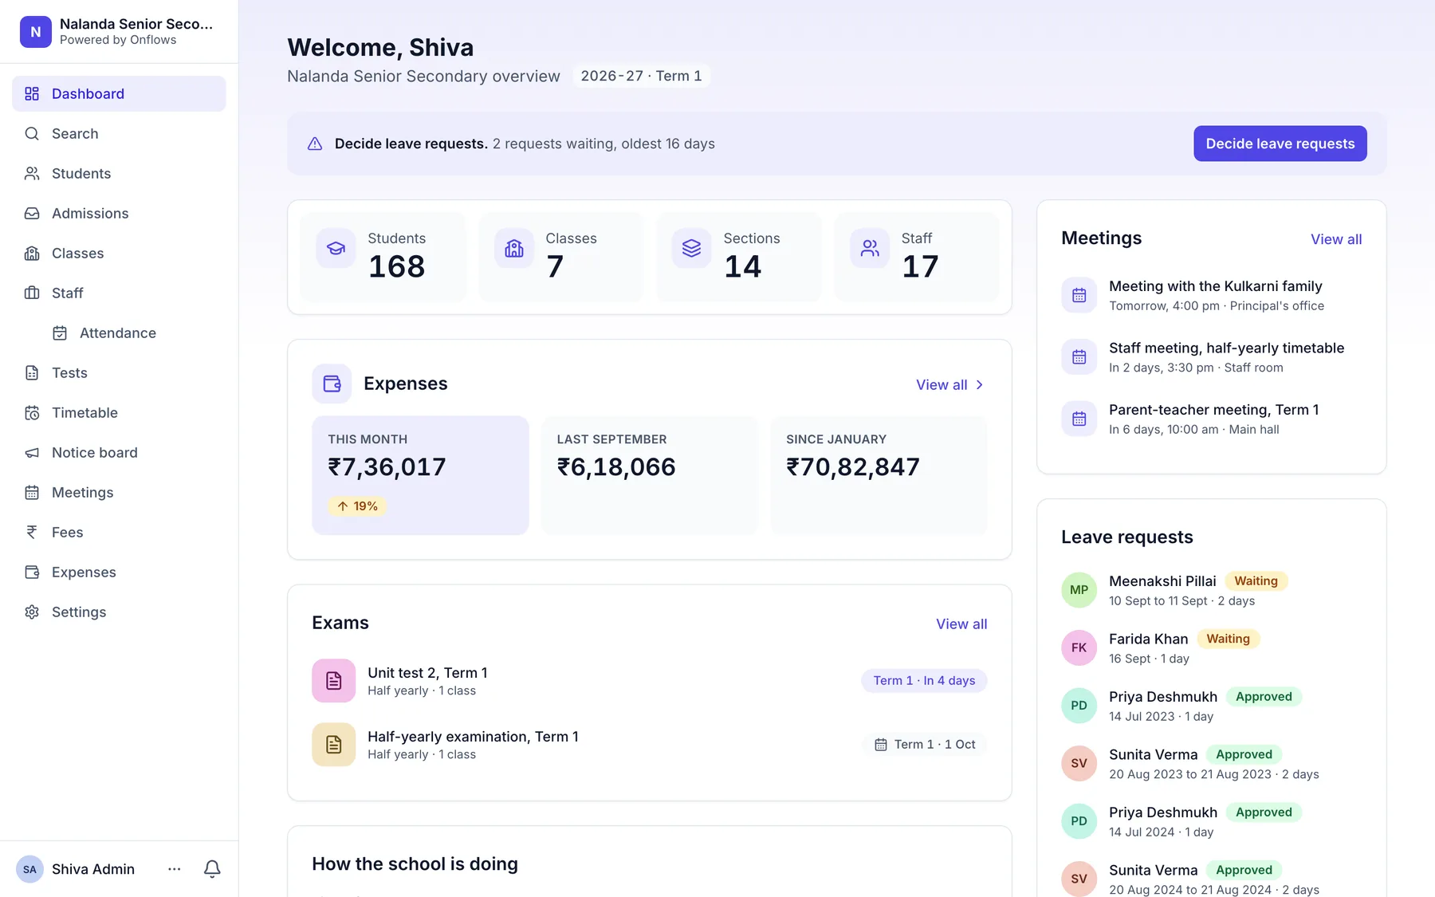
Task: Click the Students graduation cap icon
Action: [336, 248]
